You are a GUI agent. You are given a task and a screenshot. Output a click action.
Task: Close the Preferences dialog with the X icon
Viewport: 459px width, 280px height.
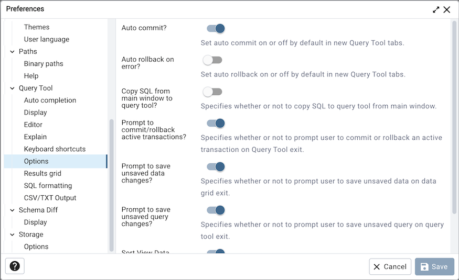[447, 9]
